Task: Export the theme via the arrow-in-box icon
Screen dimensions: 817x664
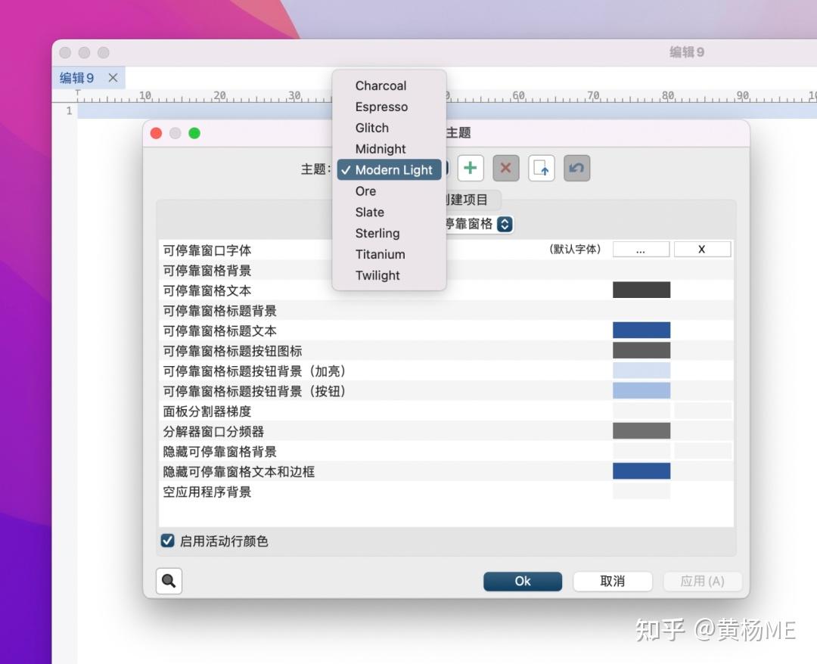Action: pos(541,168)
